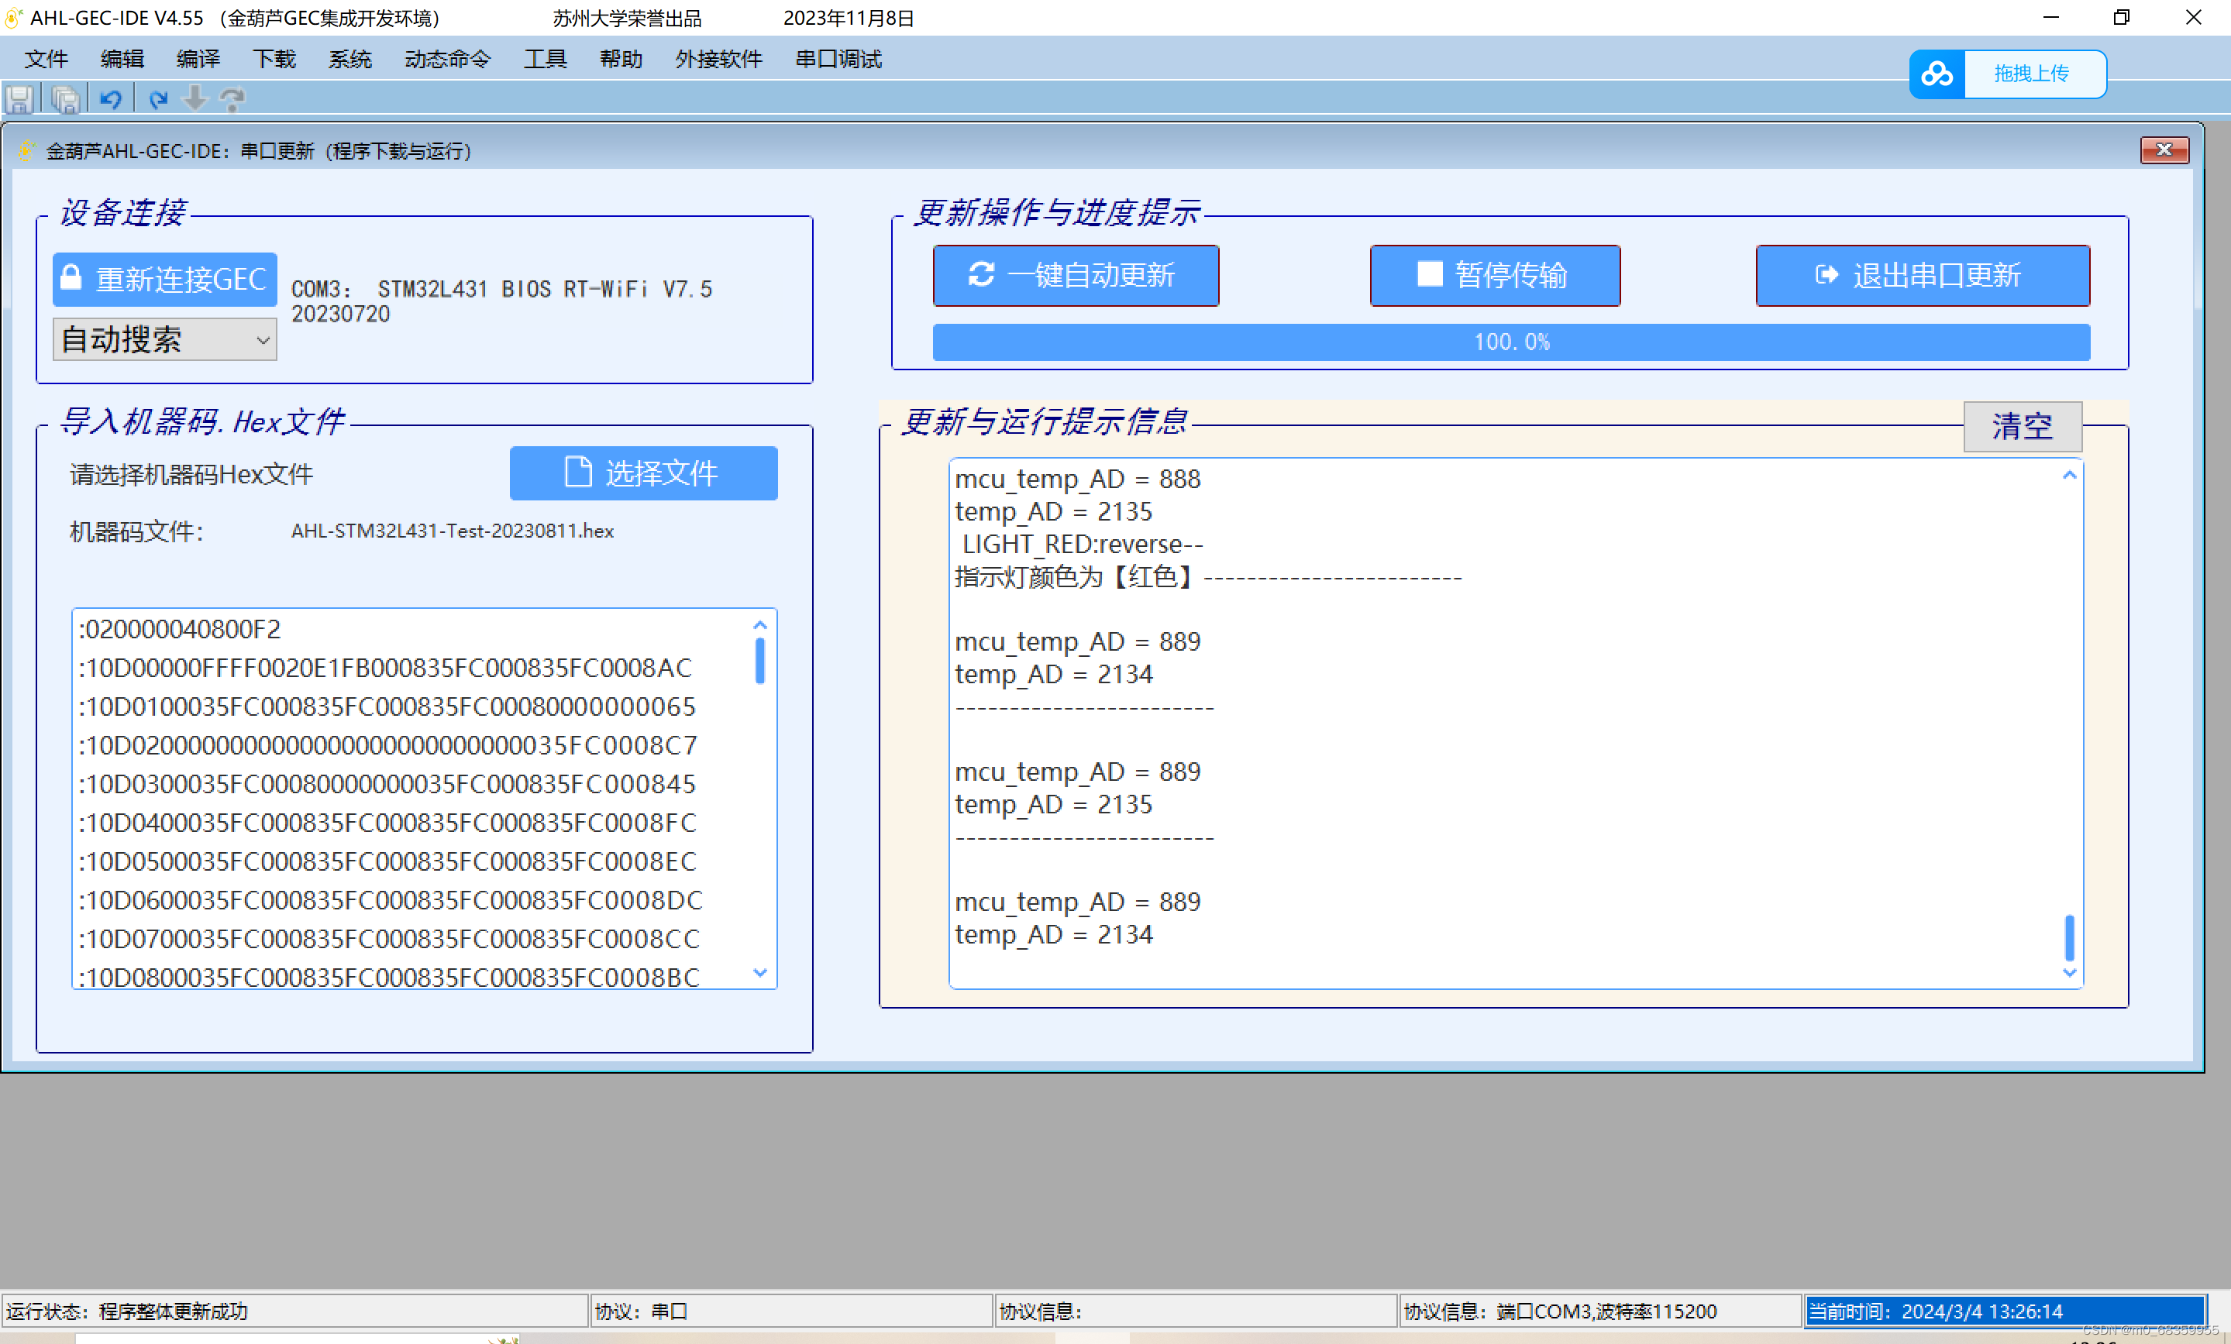Click the 一键自动更新 button
The image size is (2231, 1344).
1075,275
